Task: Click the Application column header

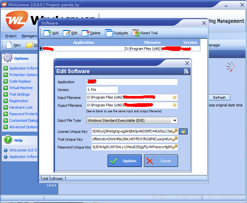Action: click(84, 42)
